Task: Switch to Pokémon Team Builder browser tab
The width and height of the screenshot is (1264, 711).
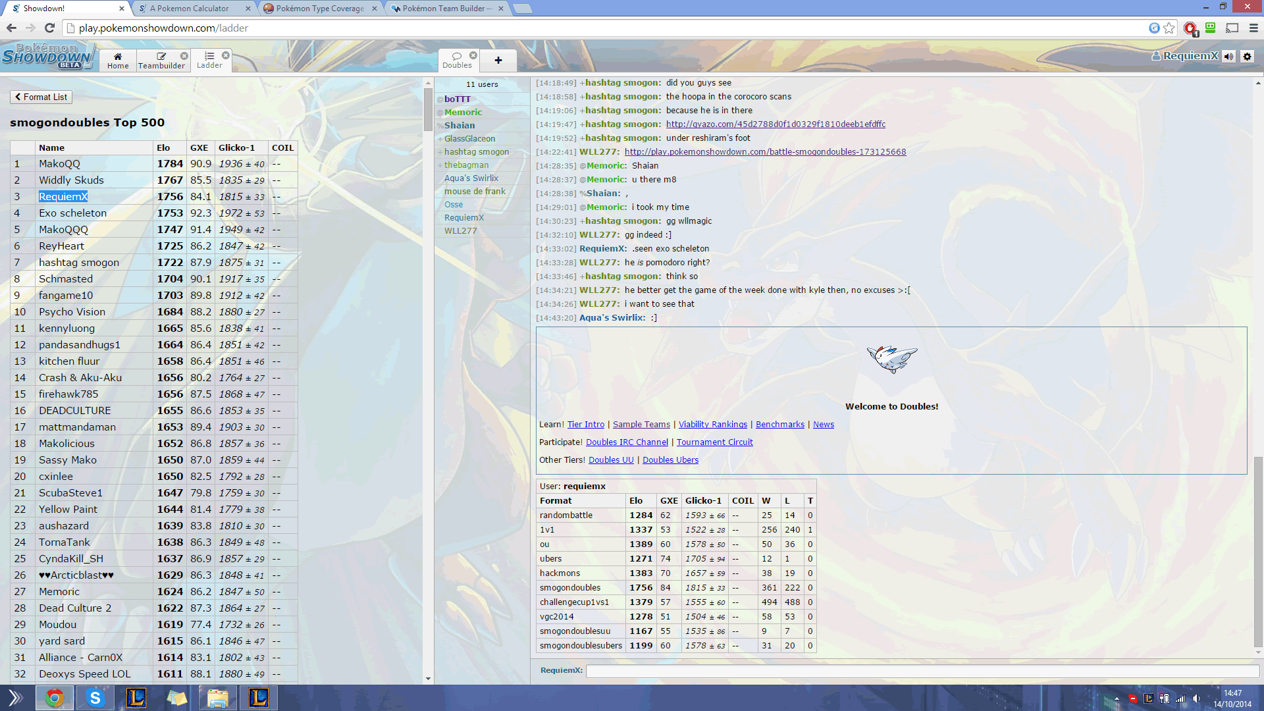Action: [448, 9]
